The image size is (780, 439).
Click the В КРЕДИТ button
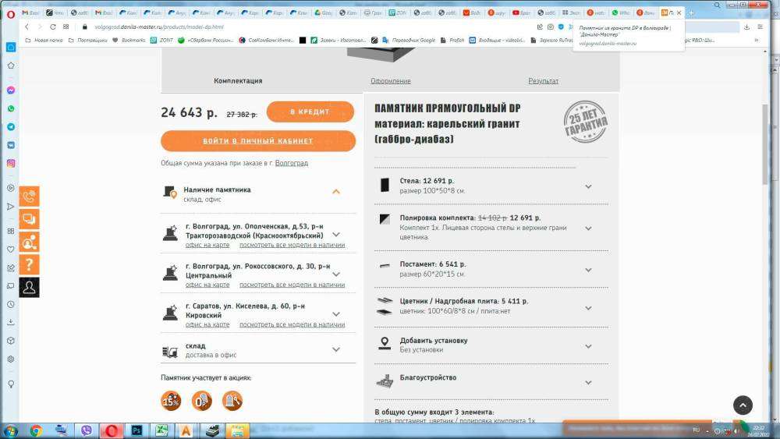pos(310,112)
